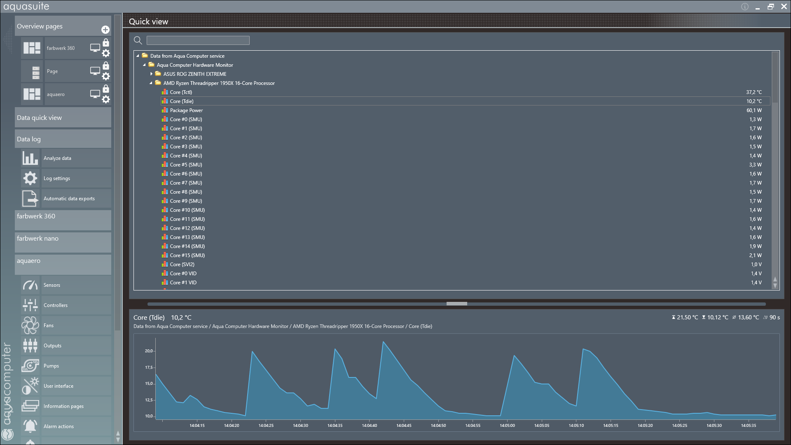The height and width of the screenshot is (445, 791).
Task: Toggle desktop mode monitor icon for Page
Action: (95, 71)
